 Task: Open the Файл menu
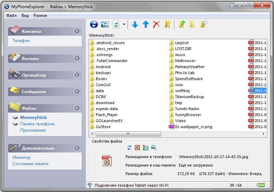pos(12,16)
